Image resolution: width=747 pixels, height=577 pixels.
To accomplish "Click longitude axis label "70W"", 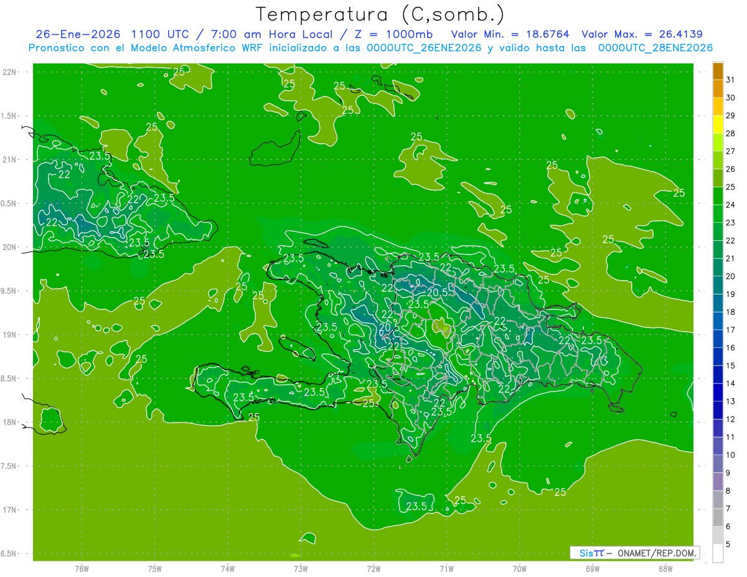I will pos(520,568).
